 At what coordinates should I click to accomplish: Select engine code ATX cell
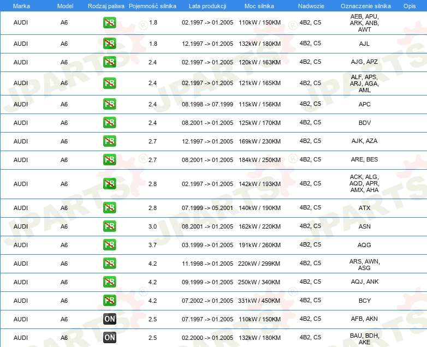364,208
